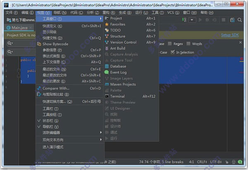248x170 pixels.
Task: Choose 快速定义 (K) quick definition
Action: 69,26
